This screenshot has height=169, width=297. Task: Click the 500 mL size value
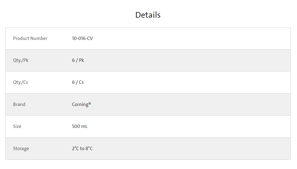pos(80,126)
